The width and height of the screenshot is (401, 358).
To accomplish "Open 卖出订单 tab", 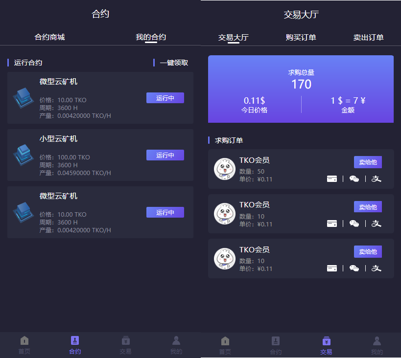I will [x=368, y=38].
